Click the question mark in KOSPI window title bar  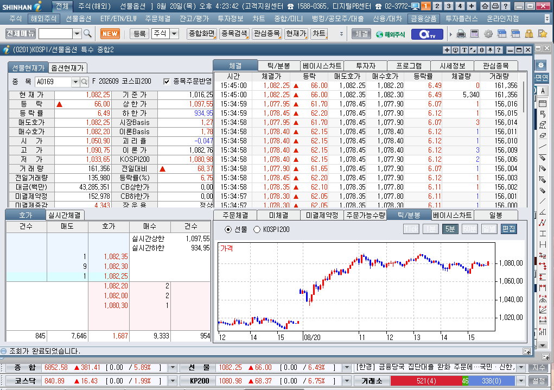pyautogui.click(x=499, y=50)
